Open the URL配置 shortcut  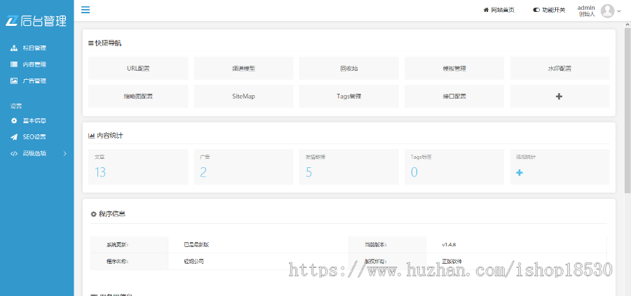(x=138, y=69)
